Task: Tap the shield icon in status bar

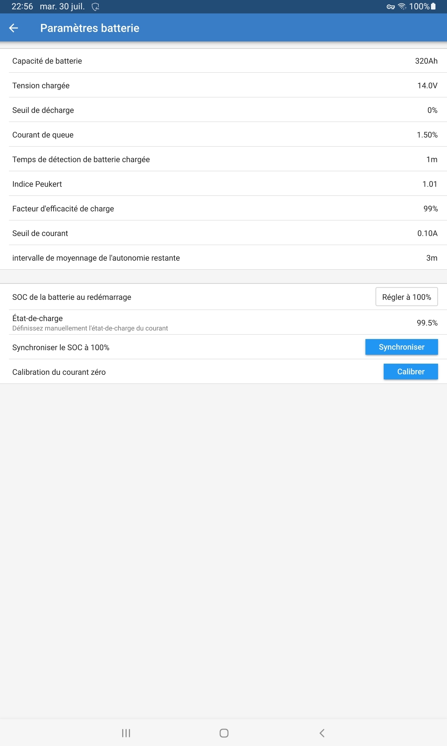Action: point(95,7)
